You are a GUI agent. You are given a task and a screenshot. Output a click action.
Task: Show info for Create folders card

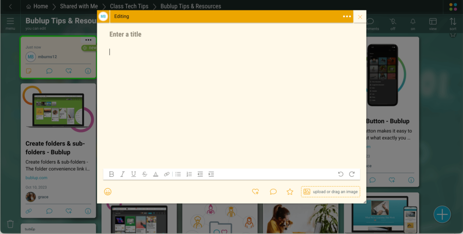(x=88, y=211)
